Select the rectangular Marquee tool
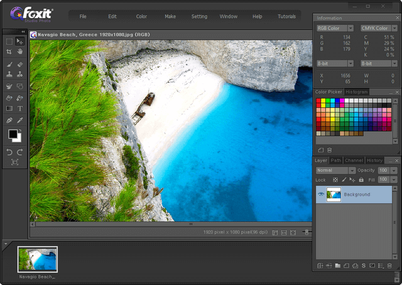This screenshot has width=402, height=285. (x=9, y=41)
